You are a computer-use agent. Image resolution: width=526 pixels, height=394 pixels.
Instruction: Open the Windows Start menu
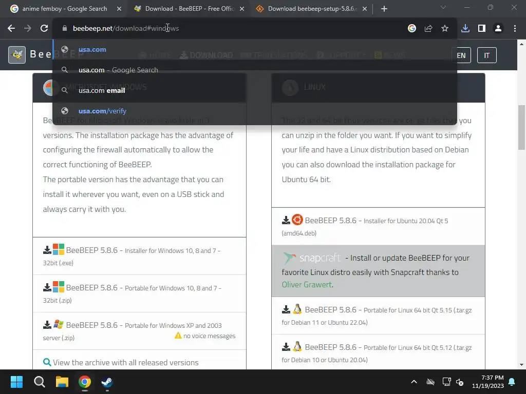pyautogui.click(x=16, y=382)
